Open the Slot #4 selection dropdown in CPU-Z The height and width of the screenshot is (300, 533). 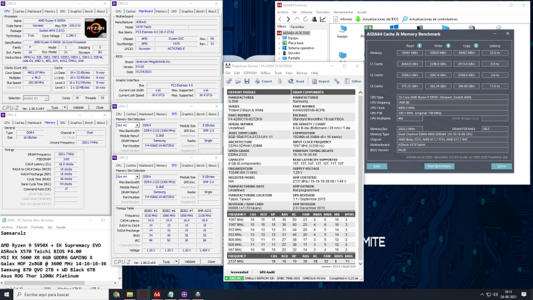pyautogui.click(x=127, y=177)
